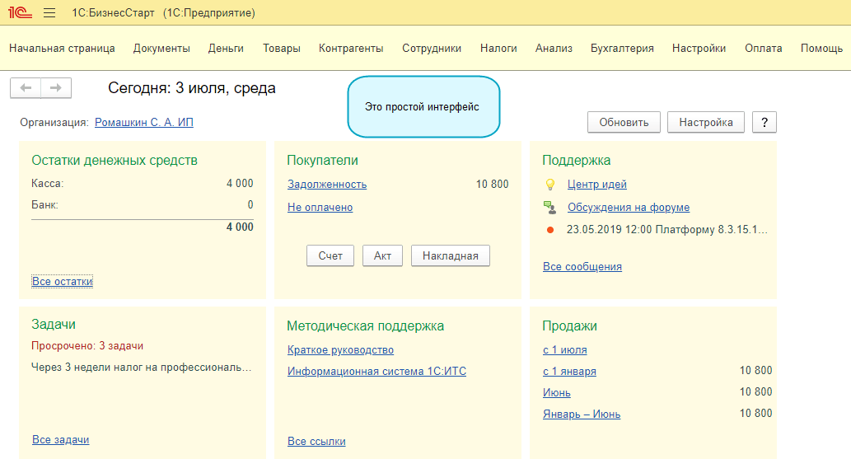Screen dimensions: 851x459
Task: Click the red dot news indicator
Action: [x=549, y=230]
